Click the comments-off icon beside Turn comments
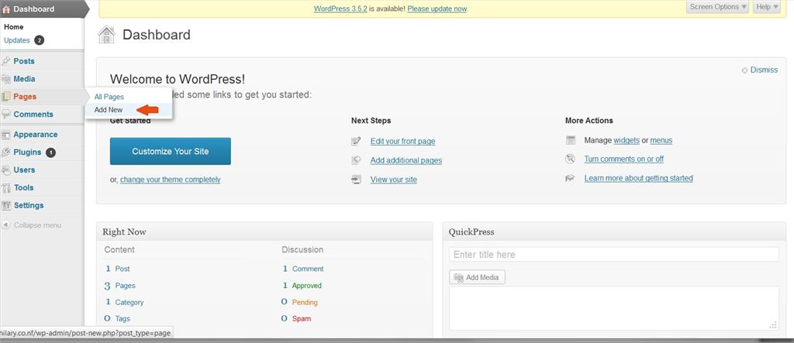Screen dimensions: 794x343 click(x=571, y=159)
